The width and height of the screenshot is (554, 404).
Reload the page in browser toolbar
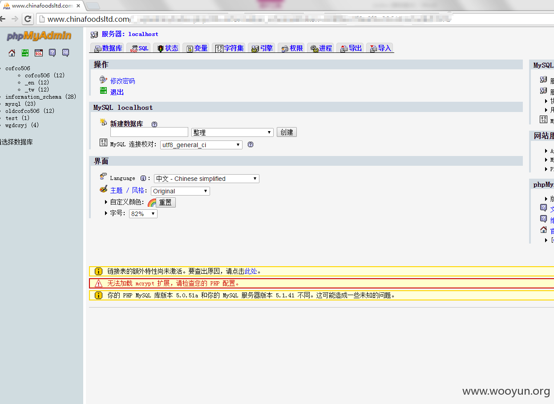pos(28,19)
